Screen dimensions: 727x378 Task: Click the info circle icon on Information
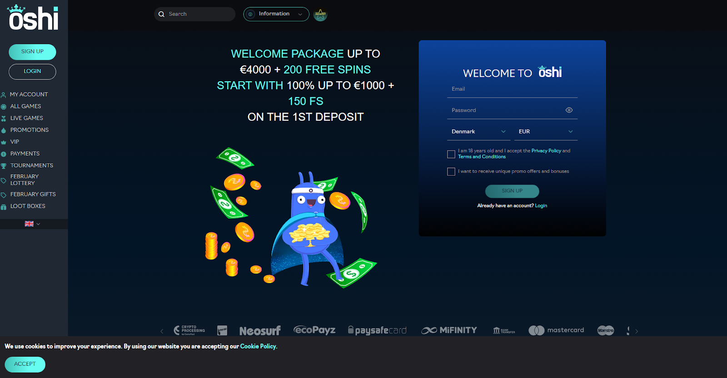pos(250,14)
